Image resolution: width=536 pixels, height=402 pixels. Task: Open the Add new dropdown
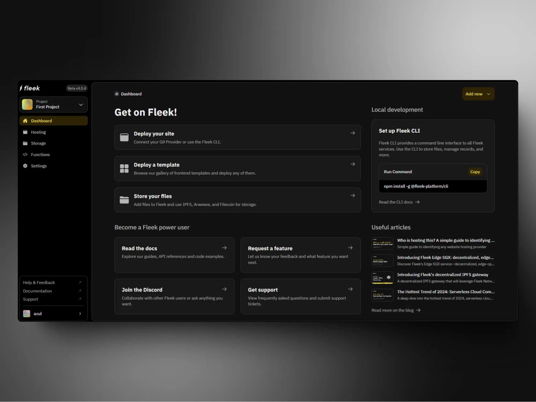pos(478,94)
